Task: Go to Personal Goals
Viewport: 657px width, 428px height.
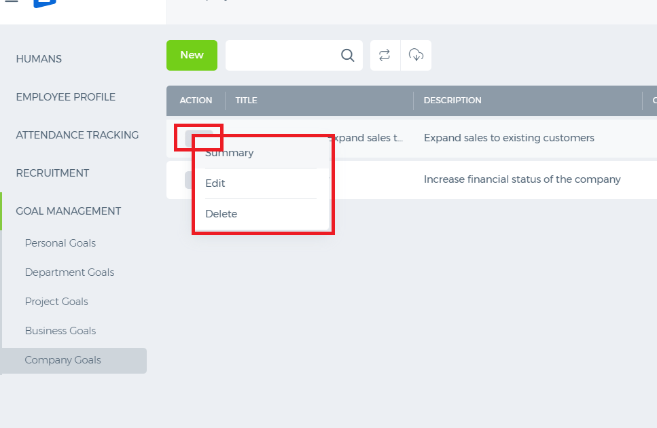Action: tap(60, 243)
